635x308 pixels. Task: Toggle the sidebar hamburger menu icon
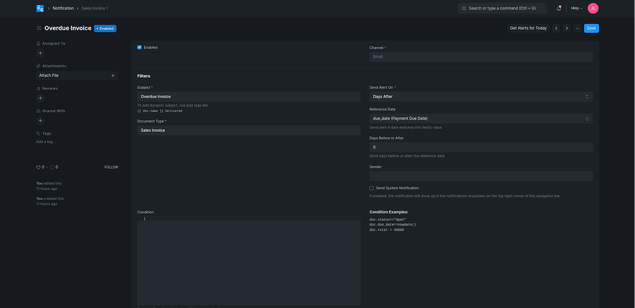pyautogui.click(x=39, y=29)
